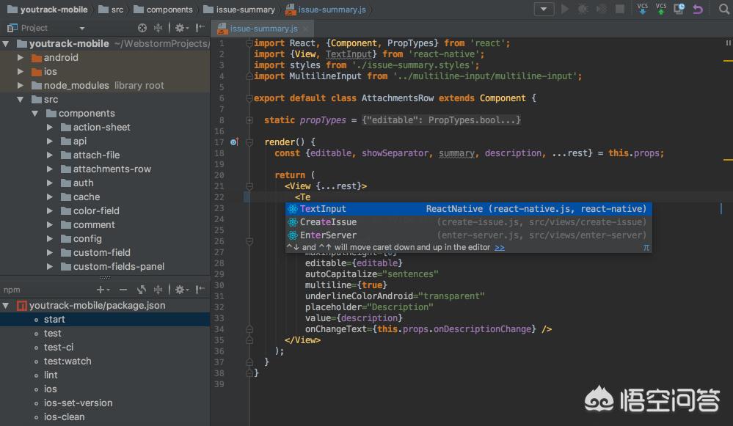733x426 pixels.
Task: Collapse the components folder
Action: tap(34, 114)
